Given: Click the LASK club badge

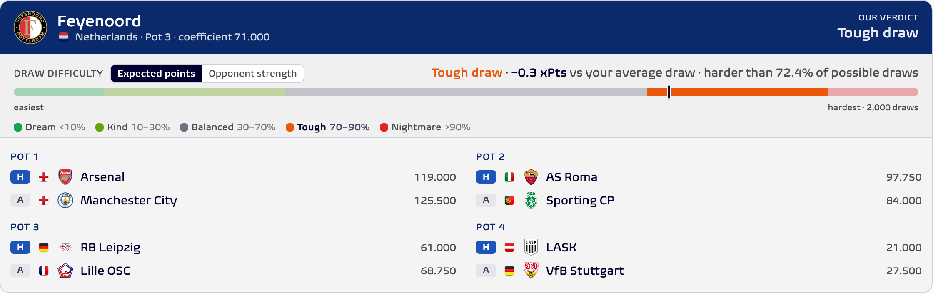Looking at the screenshot, I should (531, 247).
